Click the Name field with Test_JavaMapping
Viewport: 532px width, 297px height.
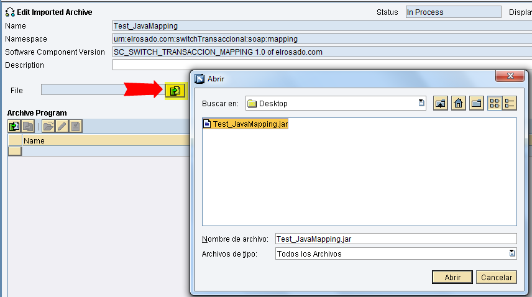(323, 25)
